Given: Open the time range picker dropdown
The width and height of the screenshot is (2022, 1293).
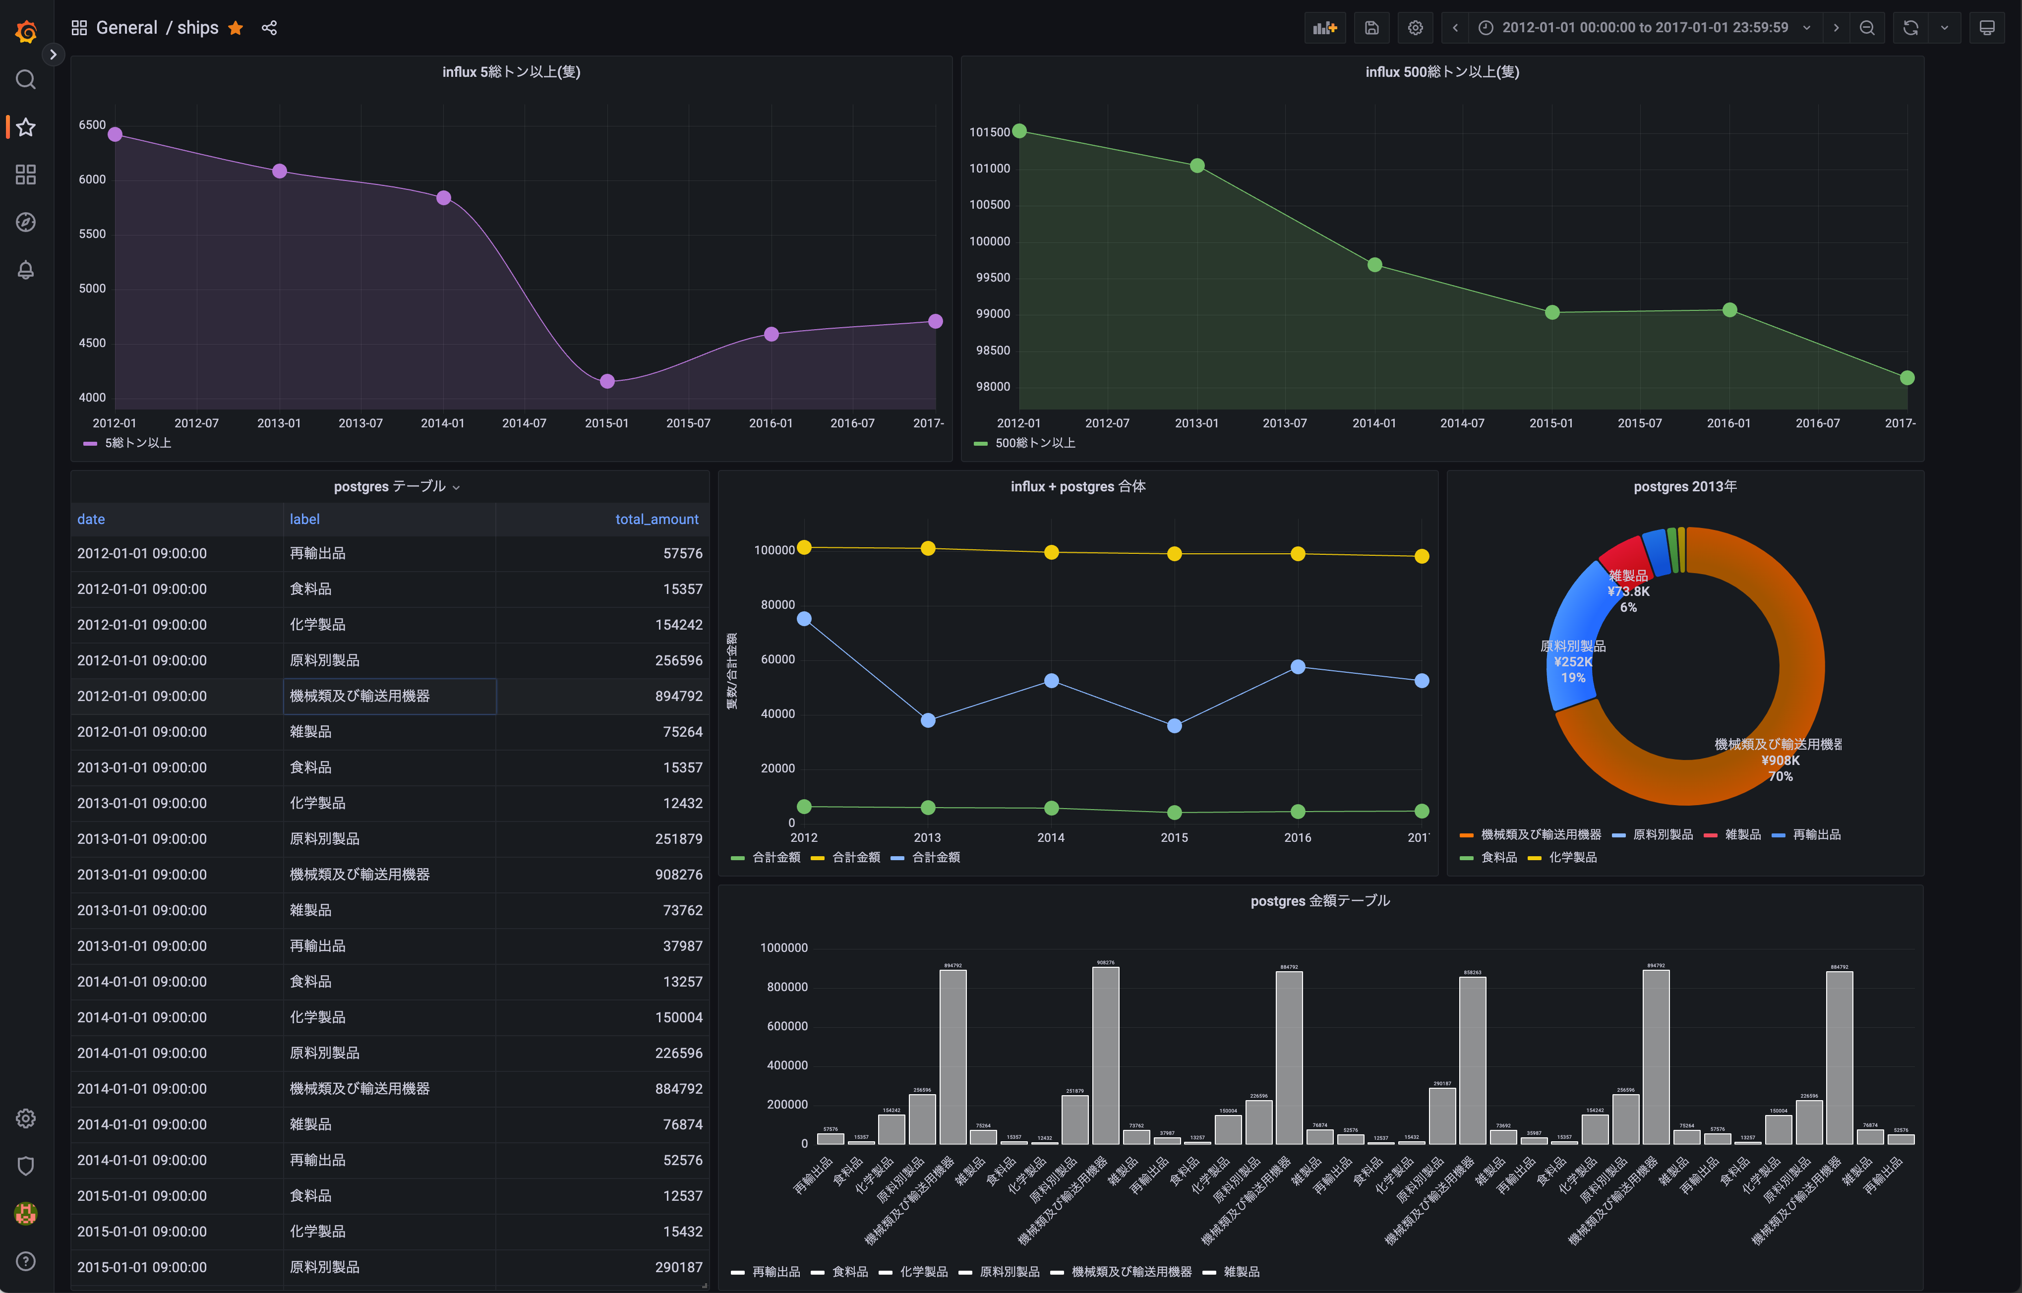Looking at the screenshot, I should click(x=1644, y=28).
